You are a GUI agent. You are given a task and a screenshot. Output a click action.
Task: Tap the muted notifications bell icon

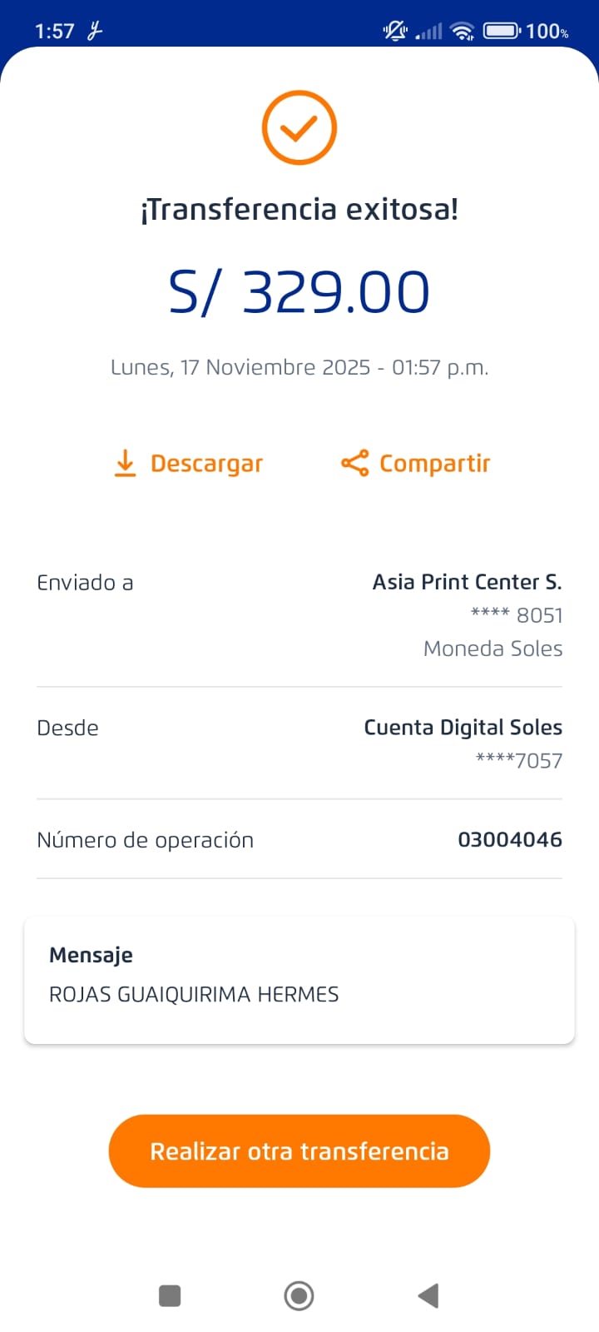394,32
